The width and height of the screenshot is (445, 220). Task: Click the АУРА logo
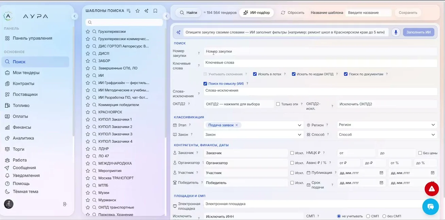(26, 16)
